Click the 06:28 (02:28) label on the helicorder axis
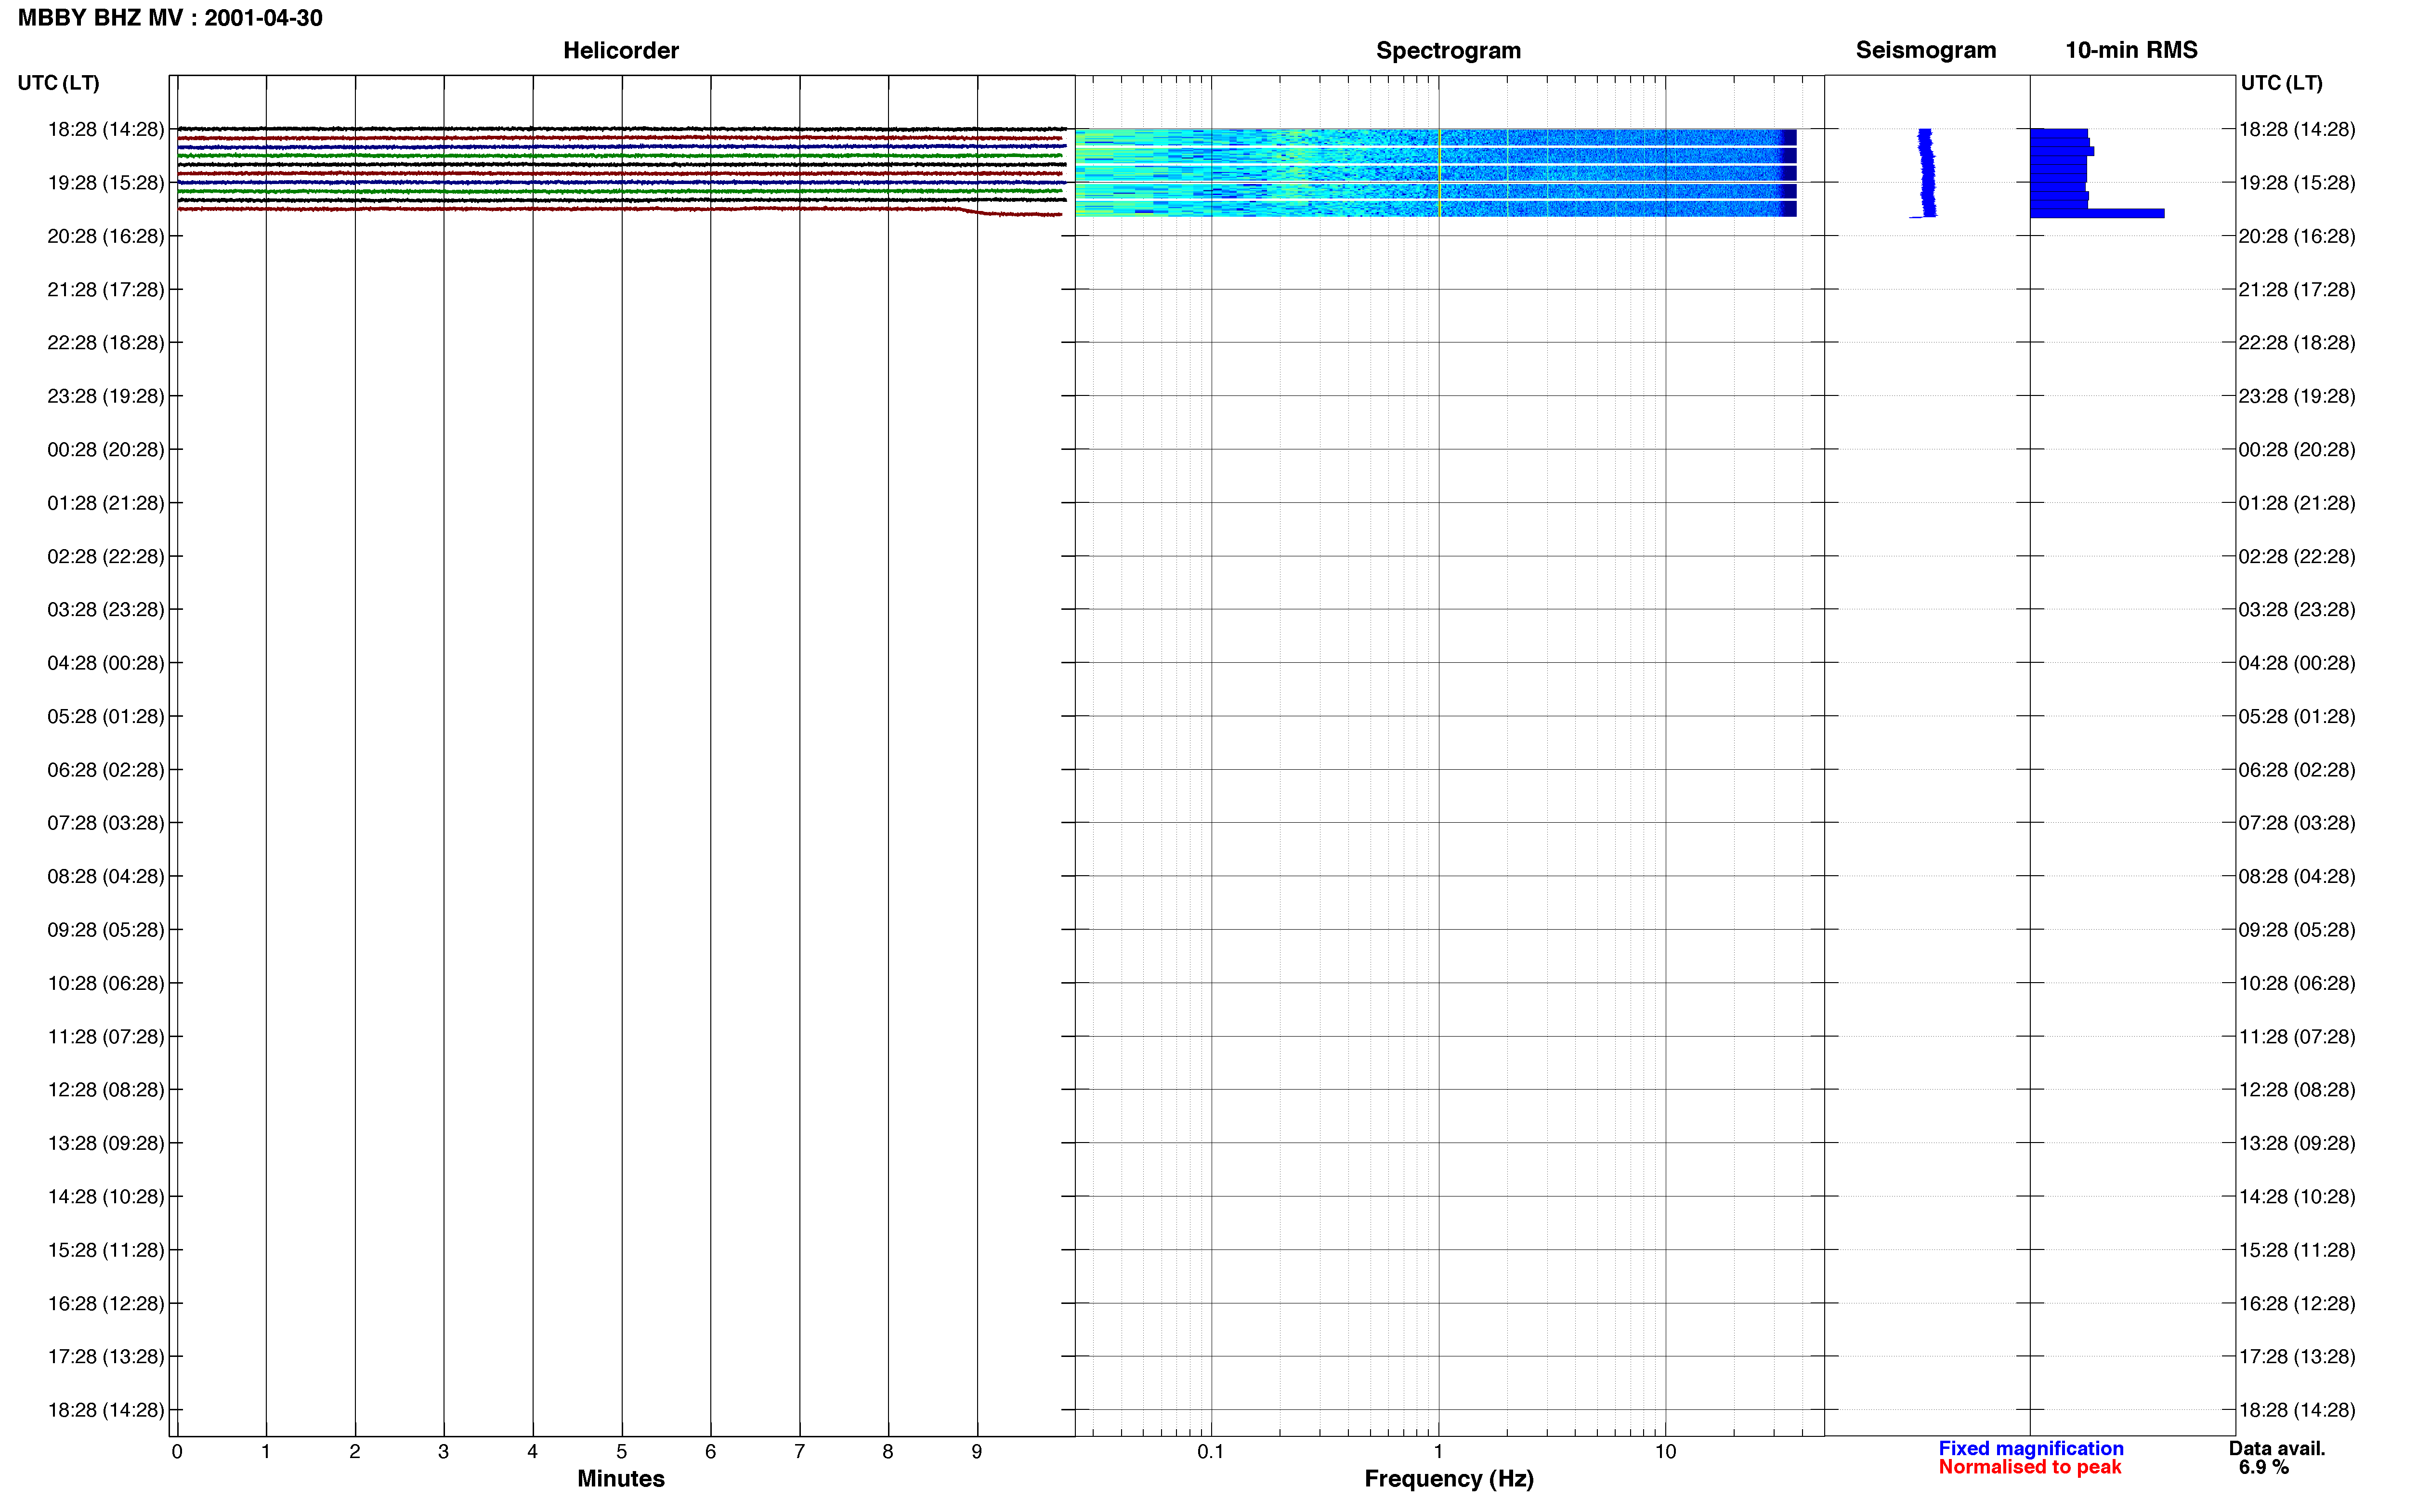 [x=106, y=770]
